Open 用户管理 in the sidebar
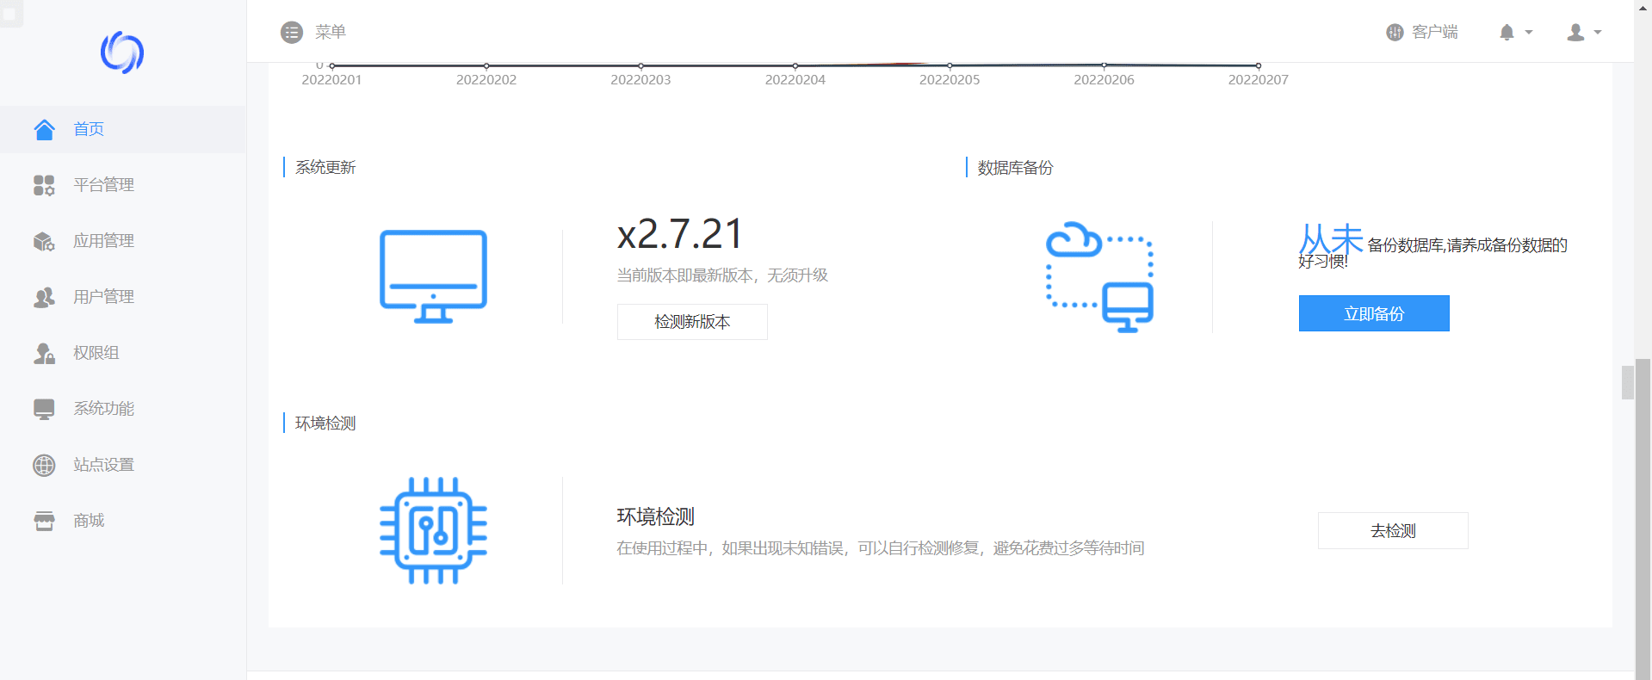The width and height of the screenshot is (1652, 680). [123, 297]
